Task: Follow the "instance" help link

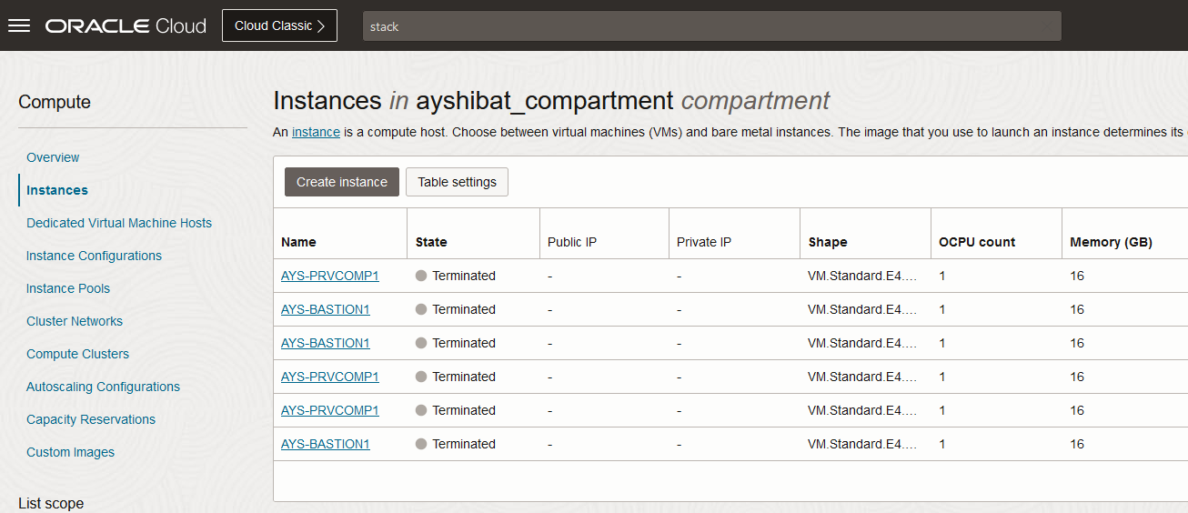Action: pyautogui.click(x=316, y=132)
